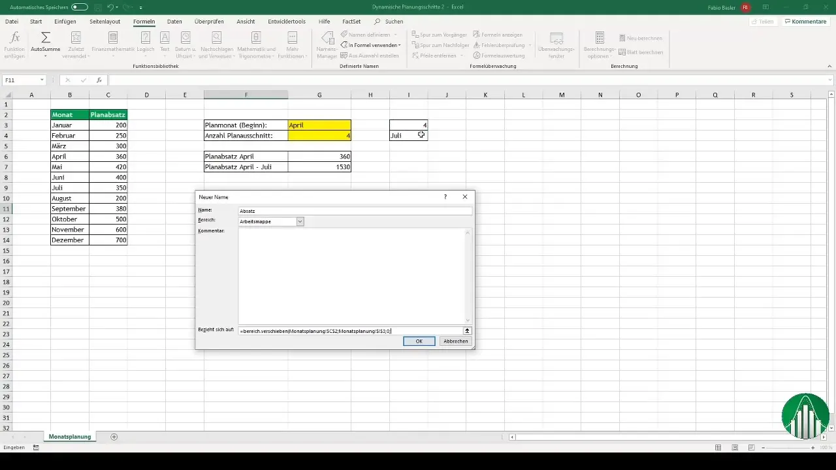
Task: Add a new sheet with the plus button
Action: coord(114,436)
